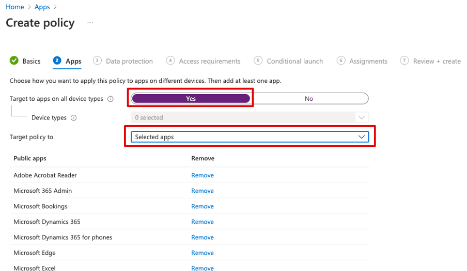467x271 pixels.
Task: Click the info icon next to Device types
Action: (73, 118)
